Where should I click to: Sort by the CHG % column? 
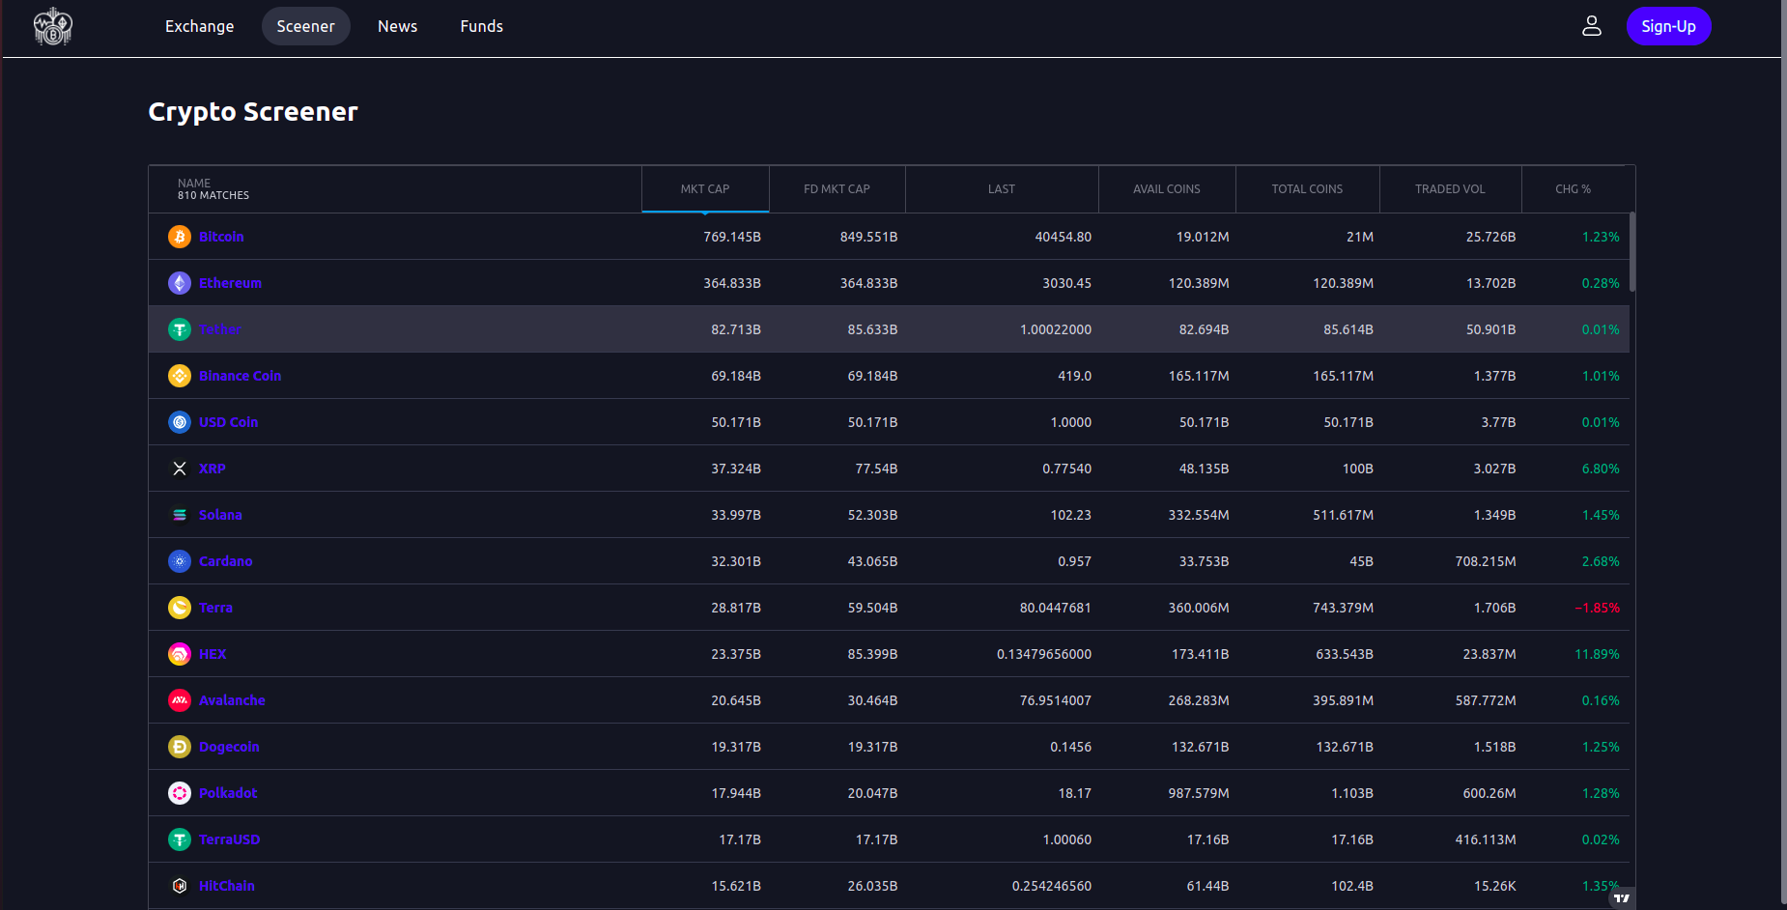(1574, 189)
